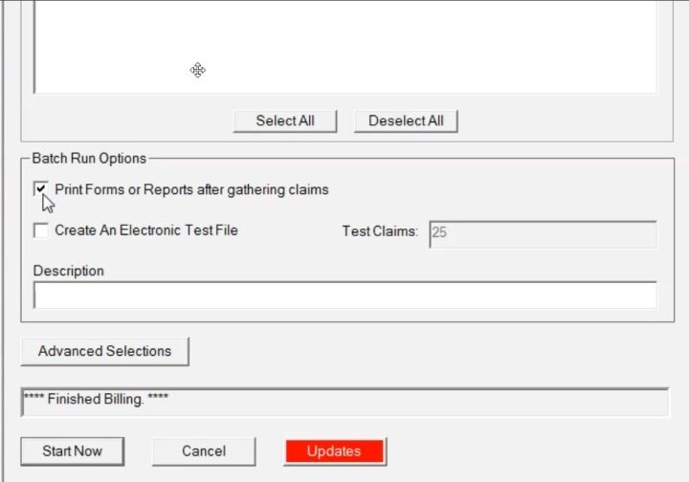Click the 'Test Claims:' label

click(x=380, y=231)
